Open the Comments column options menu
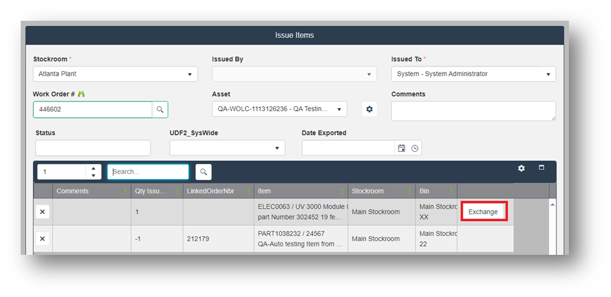This screenshot has height=297, width=611. [124, 191]
